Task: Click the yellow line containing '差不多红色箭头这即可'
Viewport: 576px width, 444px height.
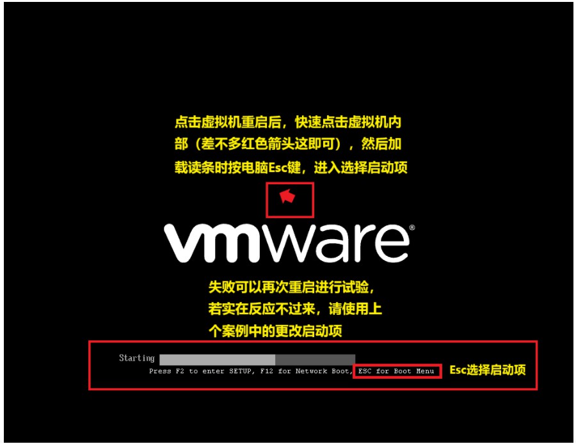Action: pyautogui.click(x=287, y=144)
